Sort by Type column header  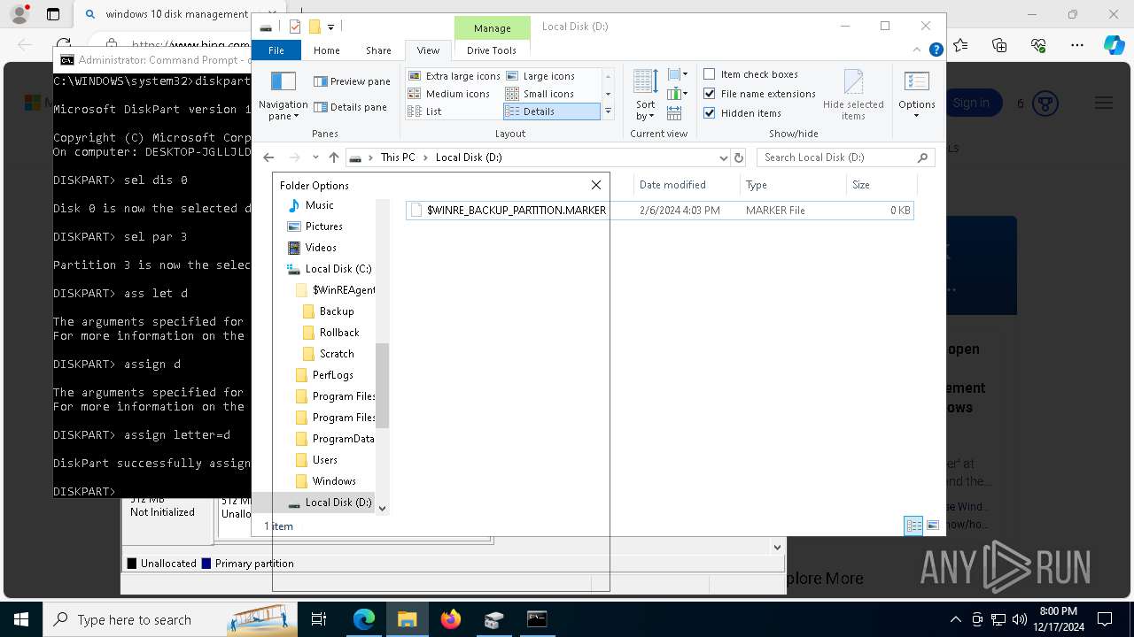pyautogui.click(x=793, y=185)
